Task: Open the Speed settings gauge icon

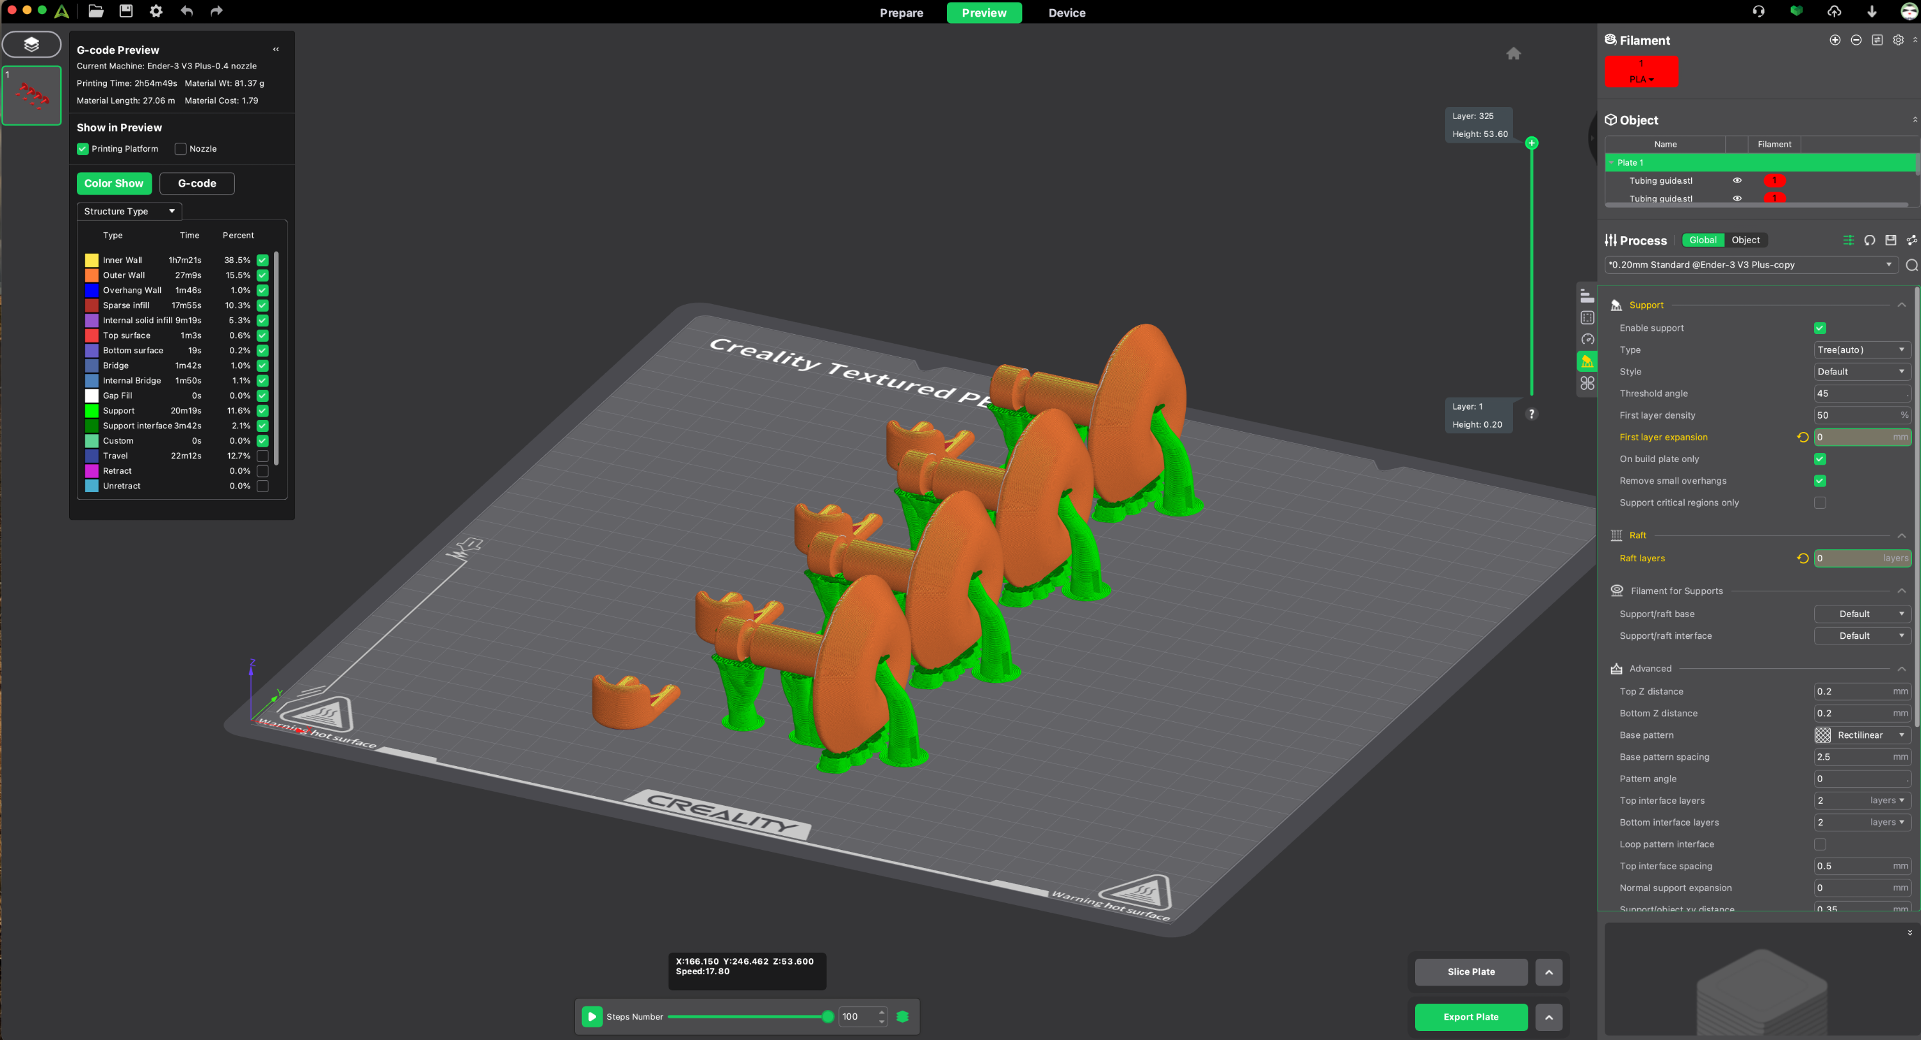Action: click(1587, 339)
